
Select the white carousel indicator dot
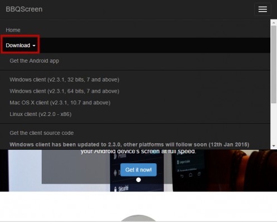[x=138, y=180]
